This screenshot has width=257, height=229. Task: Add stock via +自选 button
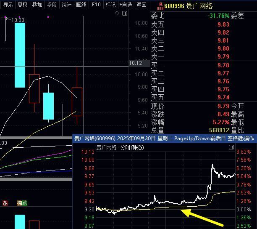click(x=126, y=5)
